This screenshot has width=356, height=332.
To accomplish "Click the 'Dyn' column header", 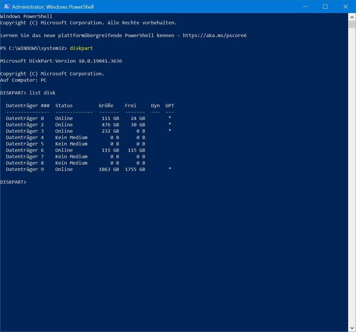I will 155,105.
